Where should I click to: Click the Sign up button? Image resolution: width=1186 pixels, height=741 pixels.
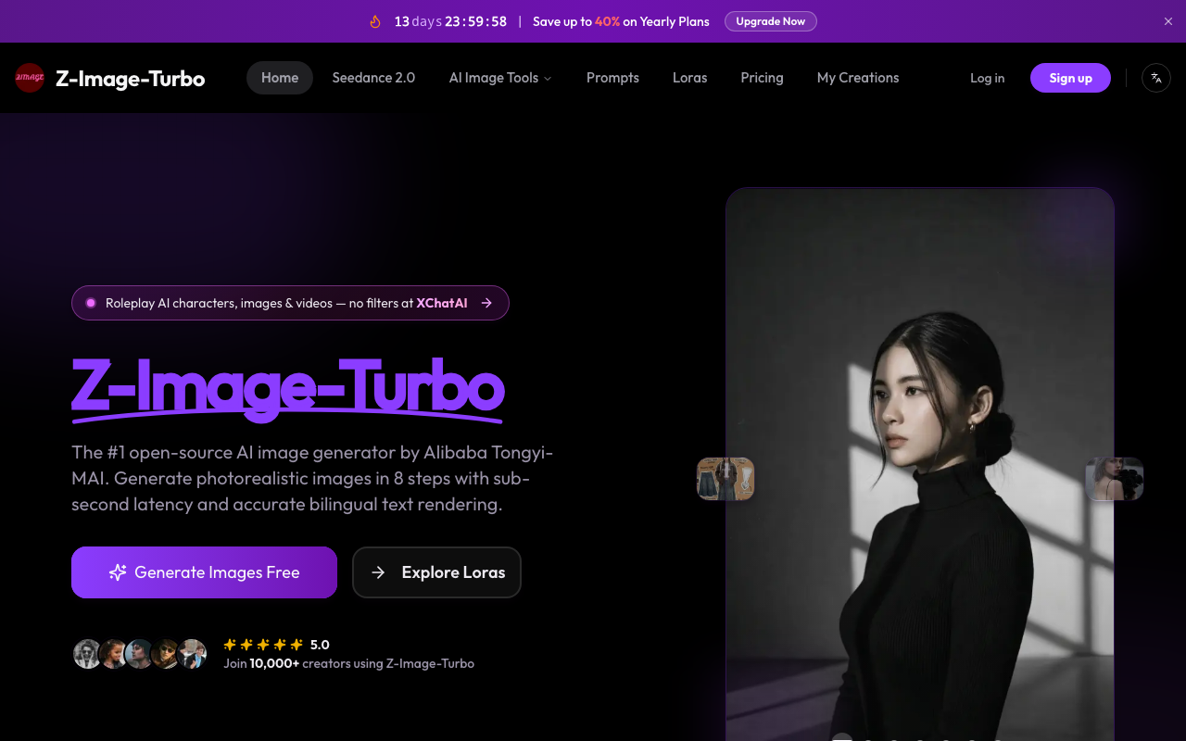coord(1070,78)
